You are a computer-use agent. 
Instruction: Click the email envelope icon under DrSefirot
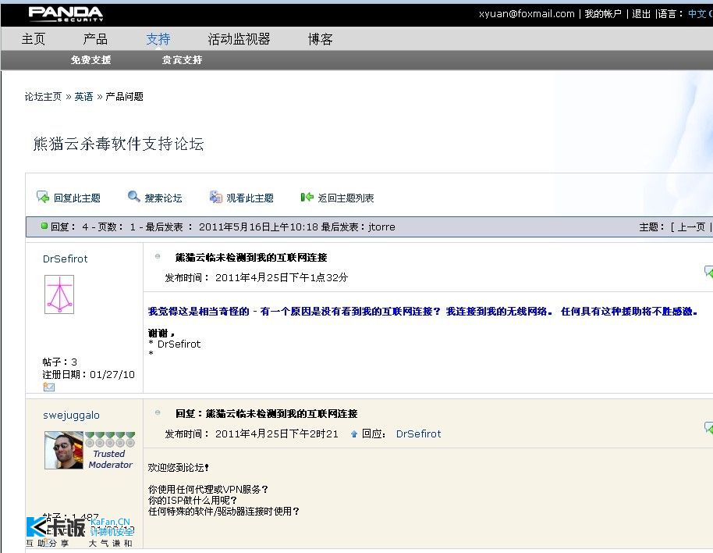48,387
